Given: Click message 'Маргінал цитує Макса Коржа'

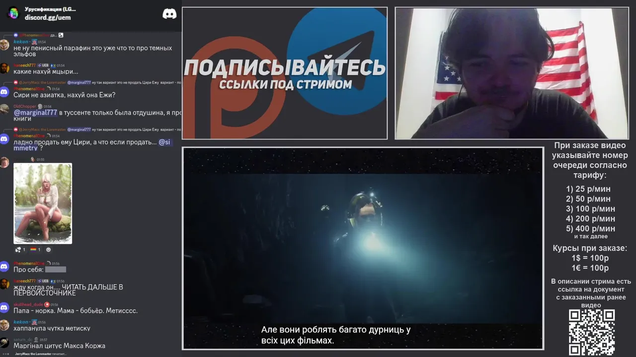Looking at the screenshot, I should click(59, 346).
